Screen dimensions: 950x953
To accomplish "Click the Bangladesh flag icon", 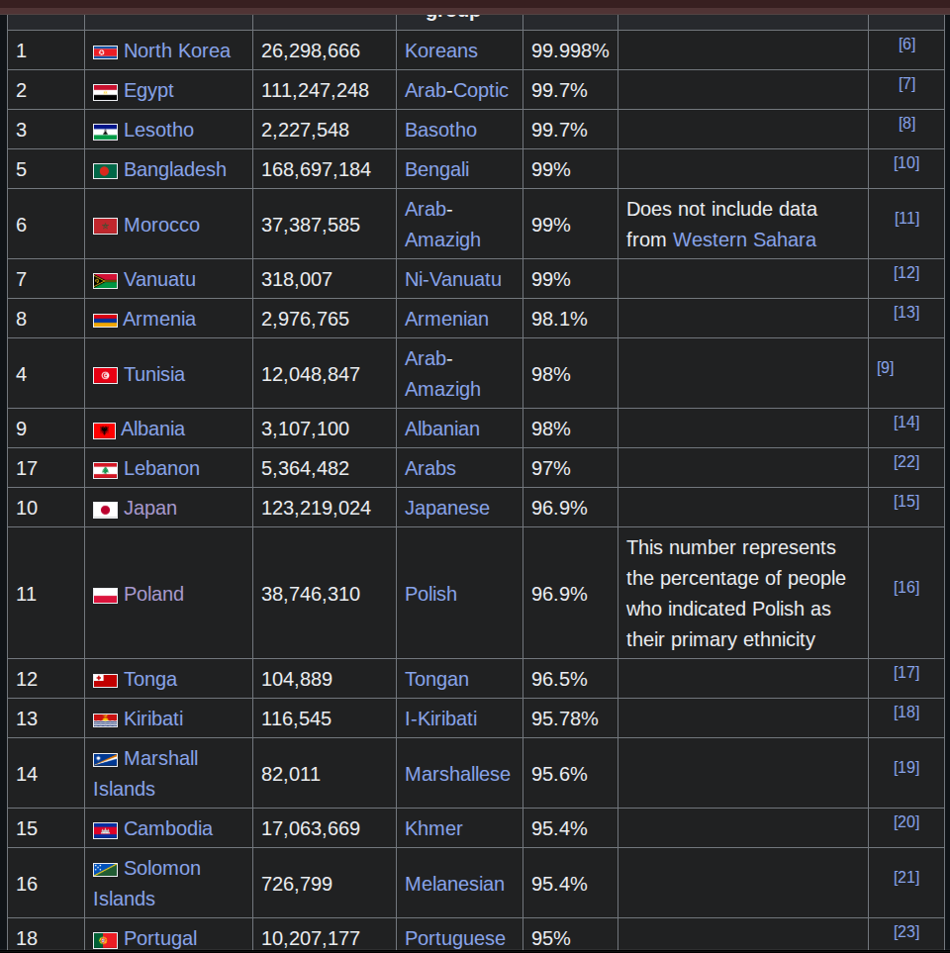I will [105, 171].
